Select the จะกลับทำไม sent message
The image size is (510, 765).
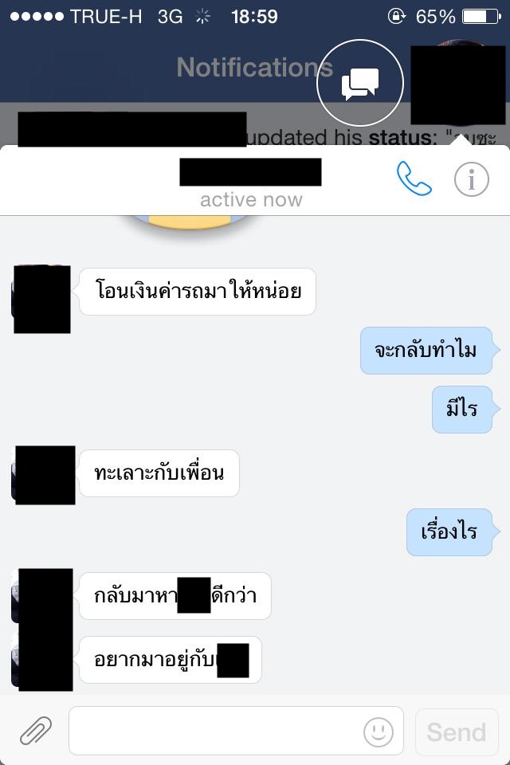[x=426, y=351]
